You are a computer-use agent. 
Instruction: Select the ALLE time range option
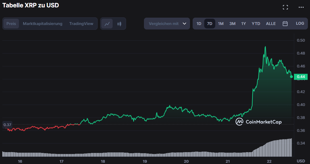[271, 23]
